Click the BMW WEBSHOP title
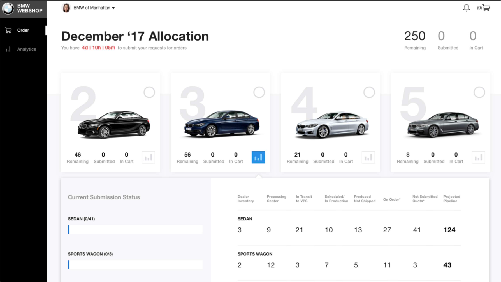Viewport: 501px width, 282px height. 30,8
